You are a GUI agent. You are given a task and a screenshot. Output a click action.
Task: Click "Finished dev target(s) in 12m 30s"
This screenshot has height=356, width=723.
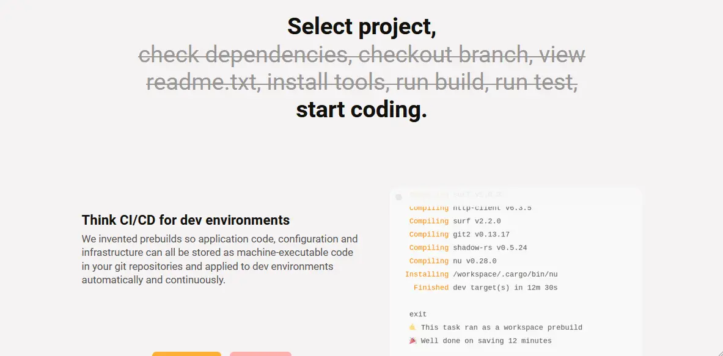coord(485,288)
